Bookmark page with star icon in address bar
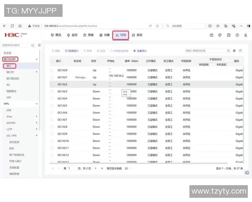 157,26
